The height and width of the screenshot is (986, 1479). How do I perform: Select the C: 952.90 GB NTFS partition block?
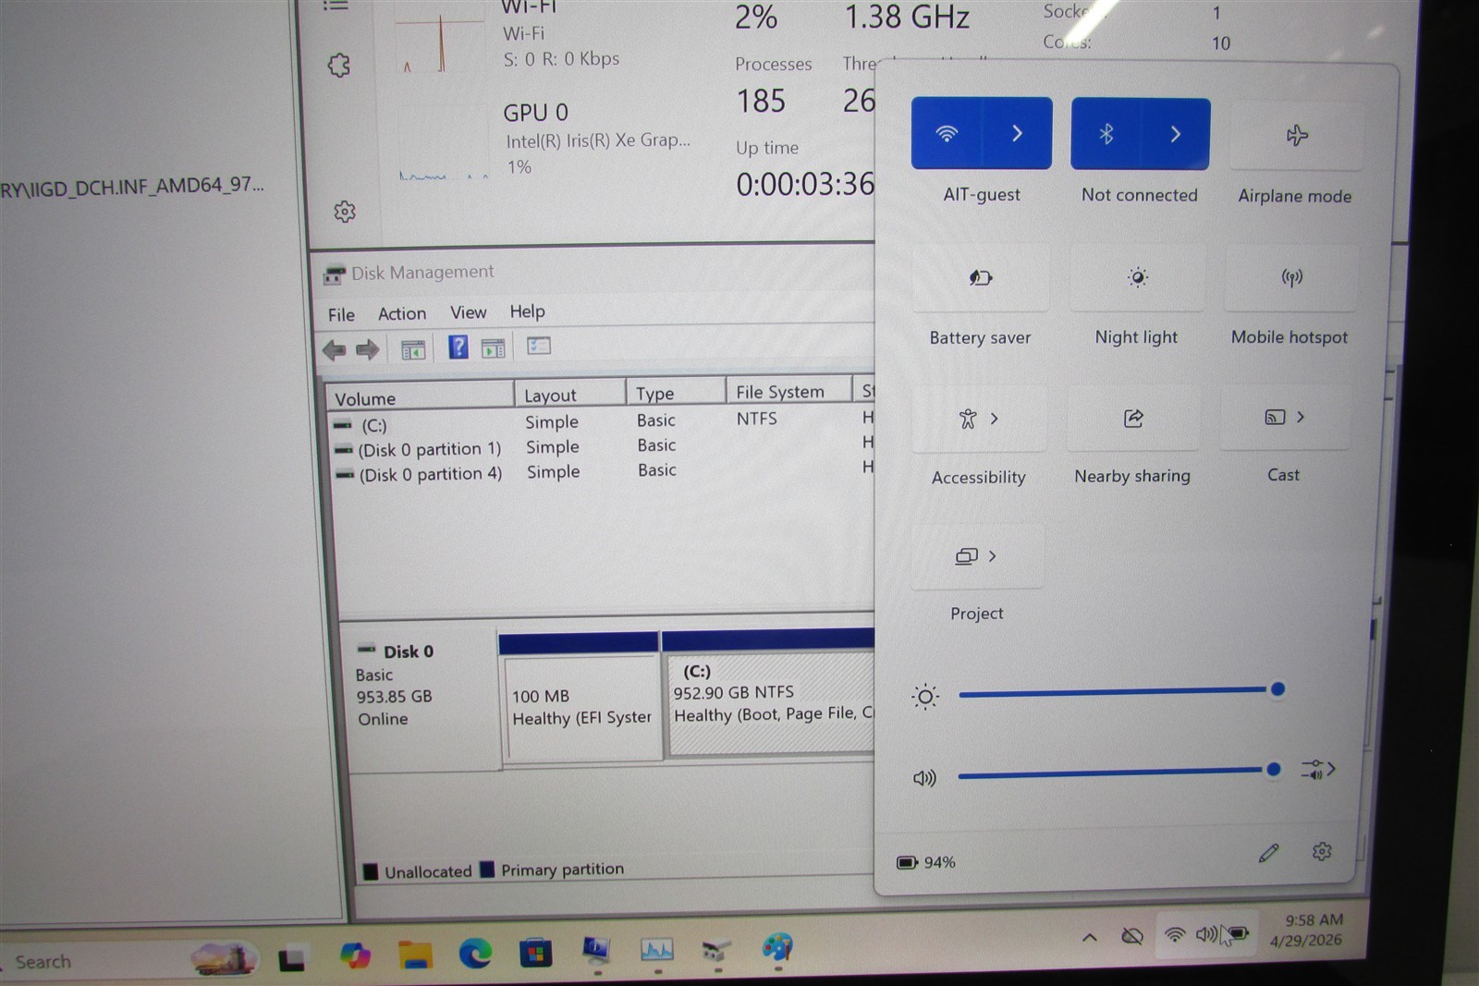(769, 703)
